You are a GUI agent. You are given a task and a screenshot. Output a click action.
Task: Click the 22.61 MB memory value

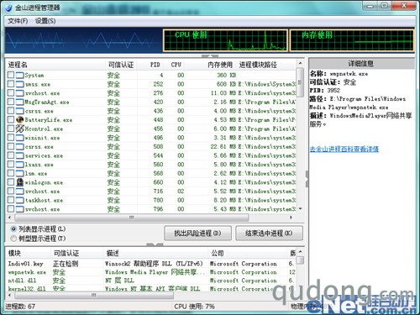[x=223, y=147]
